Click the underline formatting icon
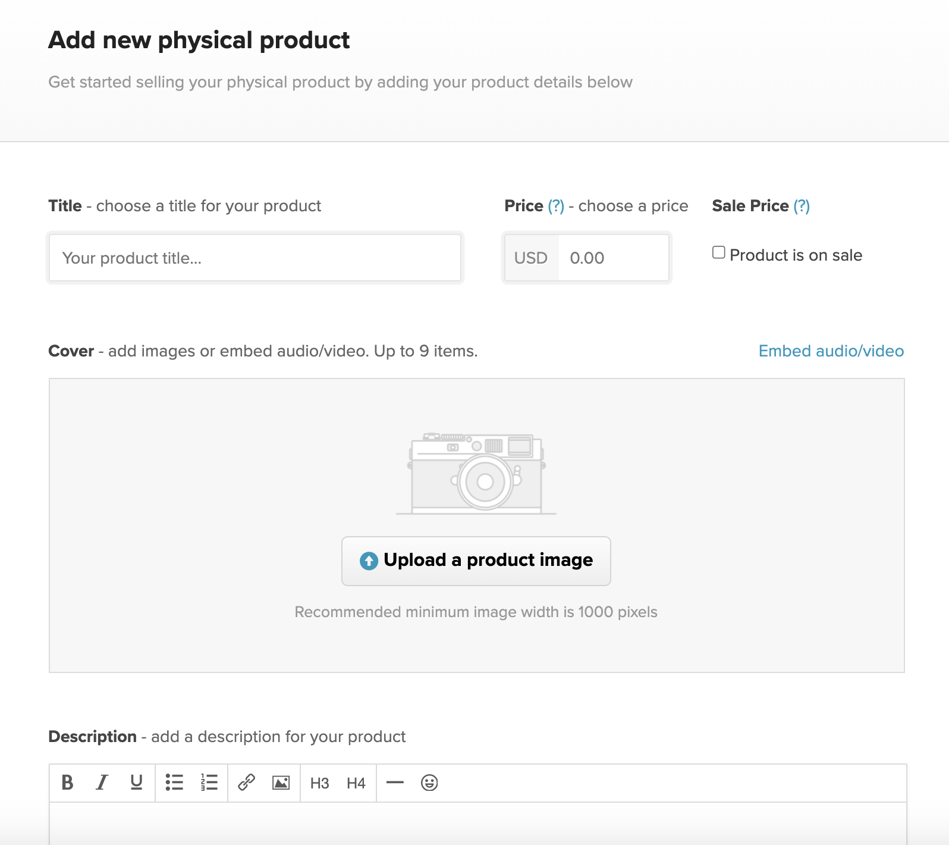 coord(136,783)
